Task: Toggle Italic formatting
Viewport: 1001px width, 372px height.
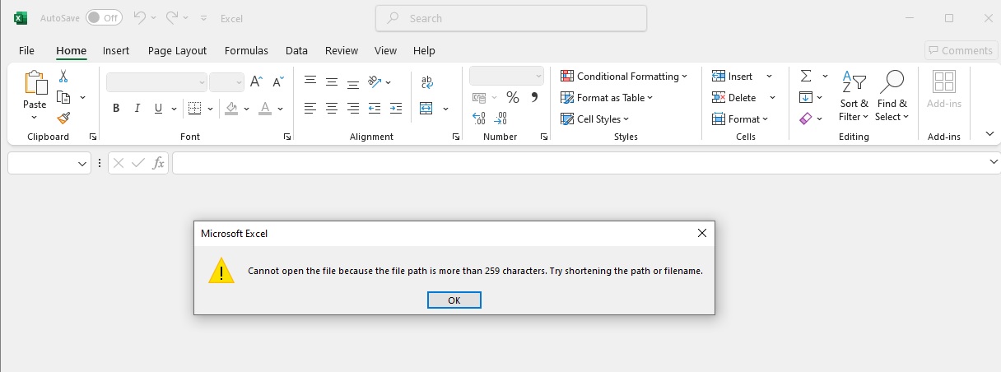Action: [137, 108]
